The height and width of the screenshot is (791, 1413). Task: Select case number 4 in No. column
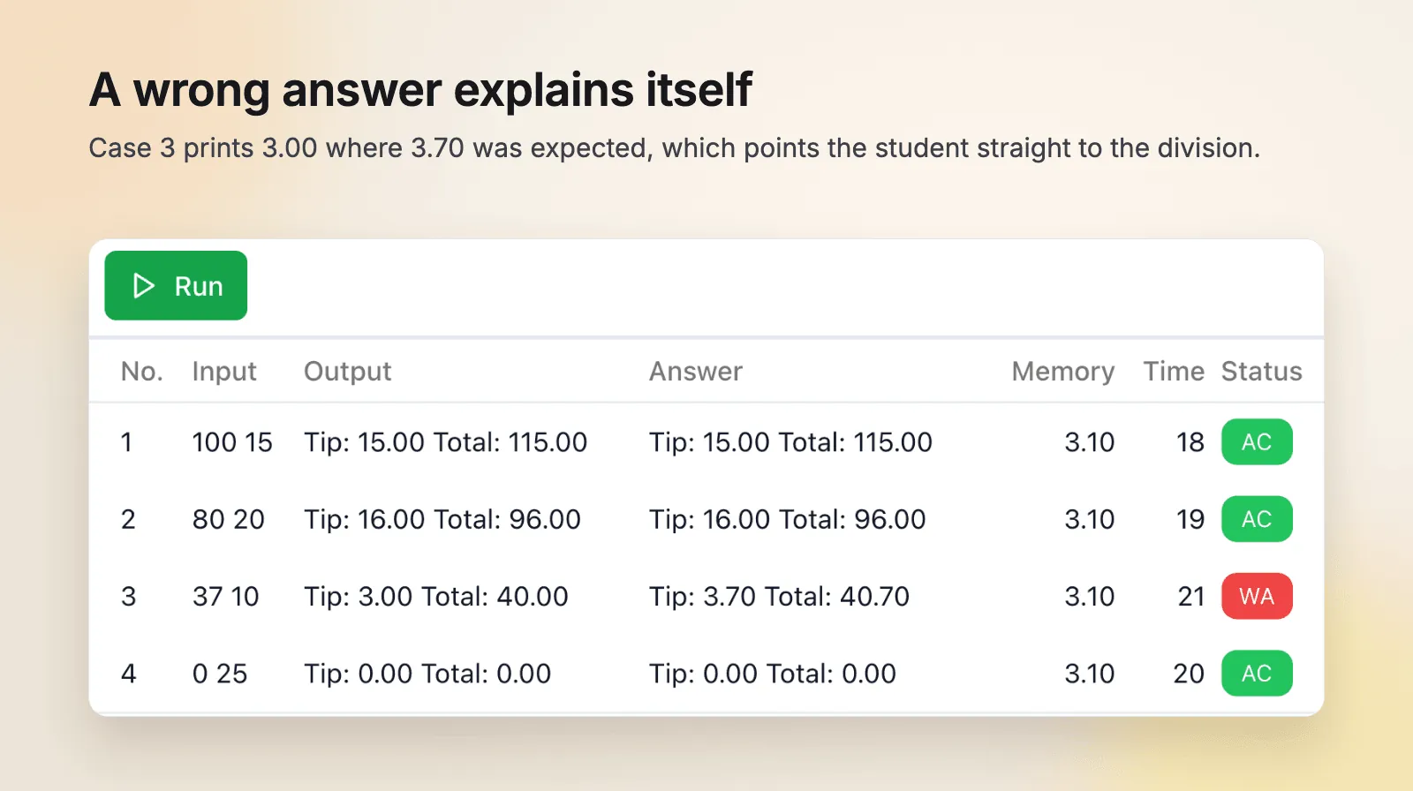(128, 674)
